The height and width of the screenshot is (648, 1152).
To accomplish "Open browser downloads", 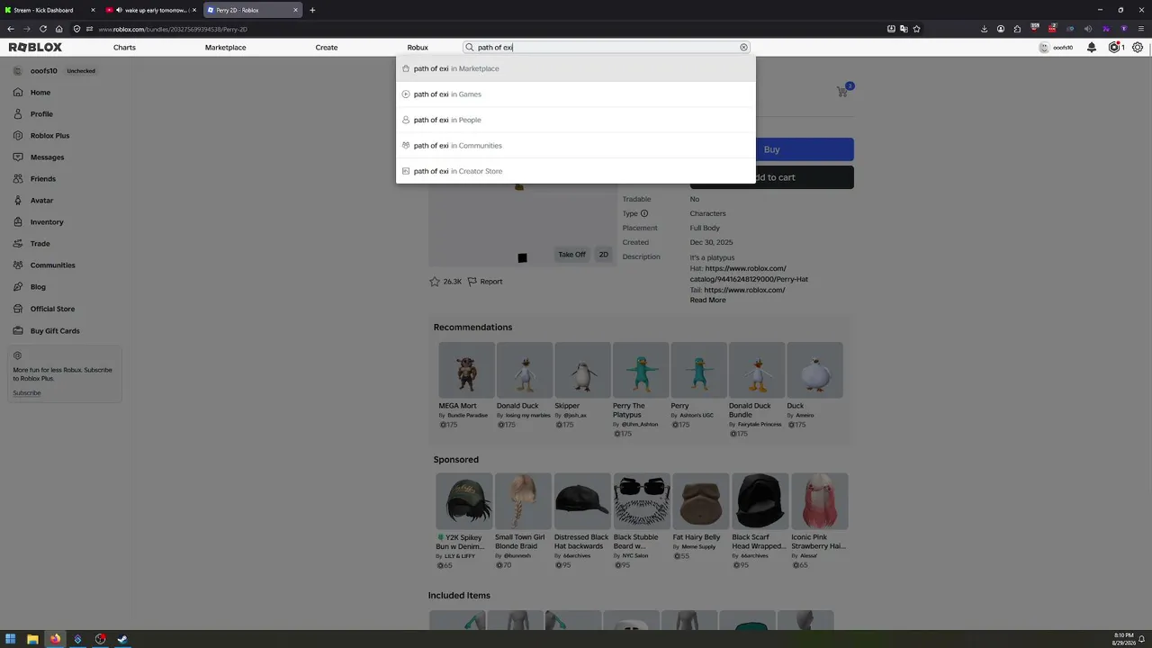I will click(984, 29).
